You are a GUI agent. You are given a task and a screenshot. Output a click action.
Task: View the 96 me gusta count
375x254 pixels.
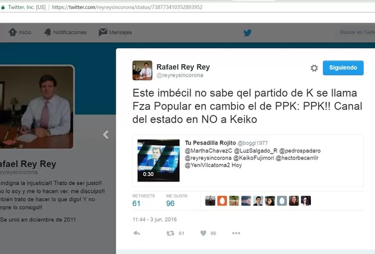point(171,203)
